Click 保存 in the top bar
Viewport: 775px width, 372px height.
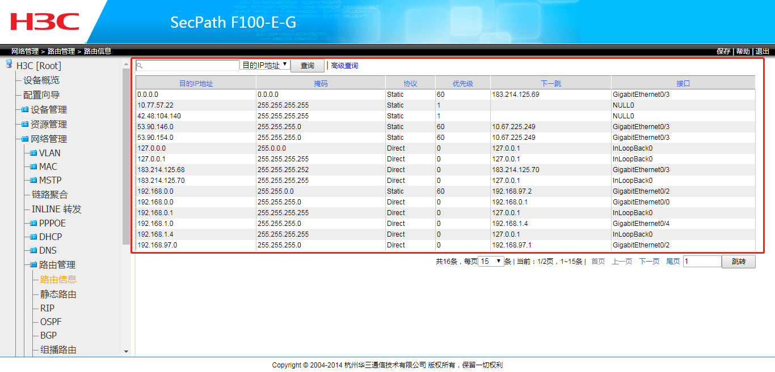click(x=723, y=51)
